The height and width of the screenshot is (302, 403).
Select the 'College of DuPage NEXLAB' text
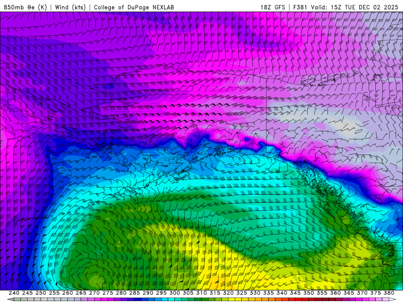[134, 7]
